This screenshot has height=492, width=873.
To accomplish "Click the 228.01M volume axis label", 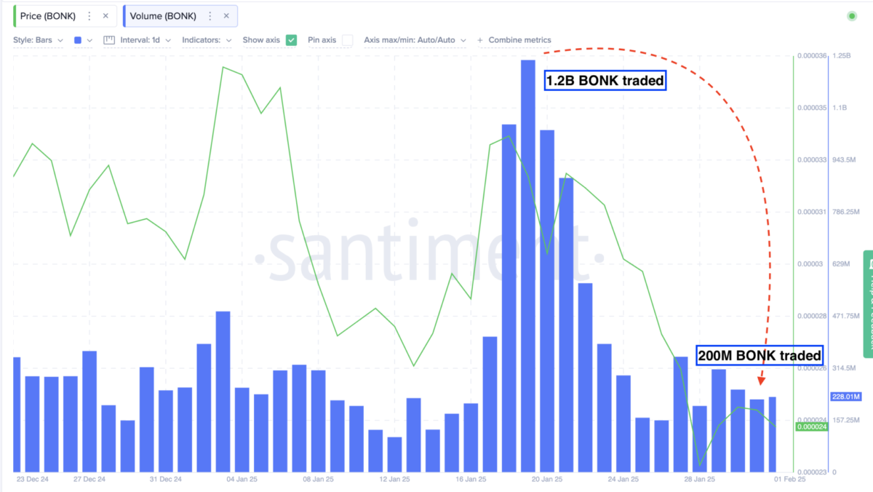I will 845,397.
